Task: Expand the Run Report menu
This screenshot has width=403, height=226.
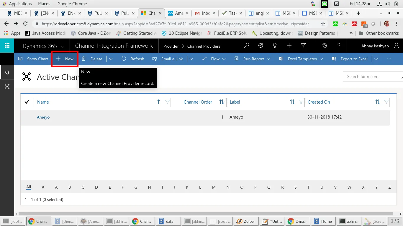Action: click(x=252, y=59)
